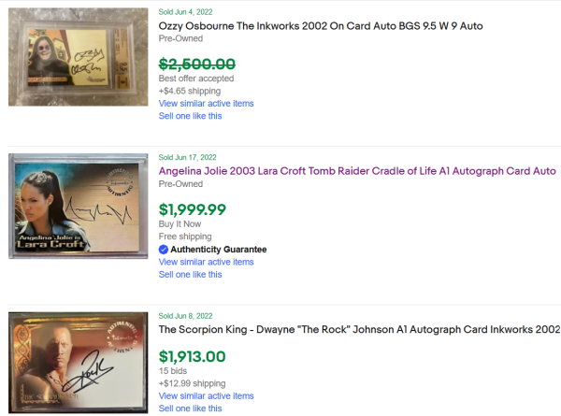Viewport: 561px width, 416px height.
Task: Click the $1,999.99 sold price
Action: (x=192, y=208)
